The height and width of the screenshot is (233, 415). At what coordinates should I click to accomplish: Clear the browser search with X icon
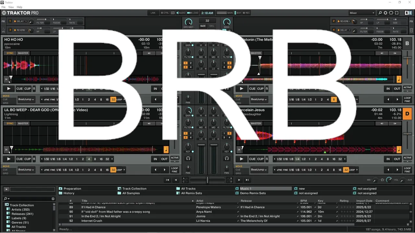[53, 199]
